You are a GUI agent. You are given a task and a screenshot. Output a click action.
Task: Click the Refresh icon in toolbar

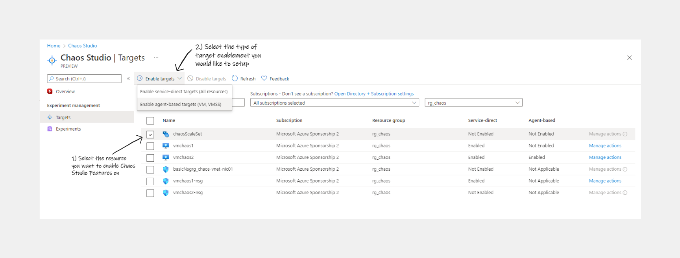[x=235, y=78]
